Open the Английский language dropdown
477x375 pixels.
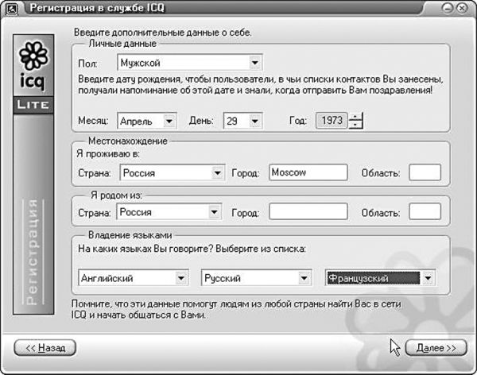click(134, 278)
